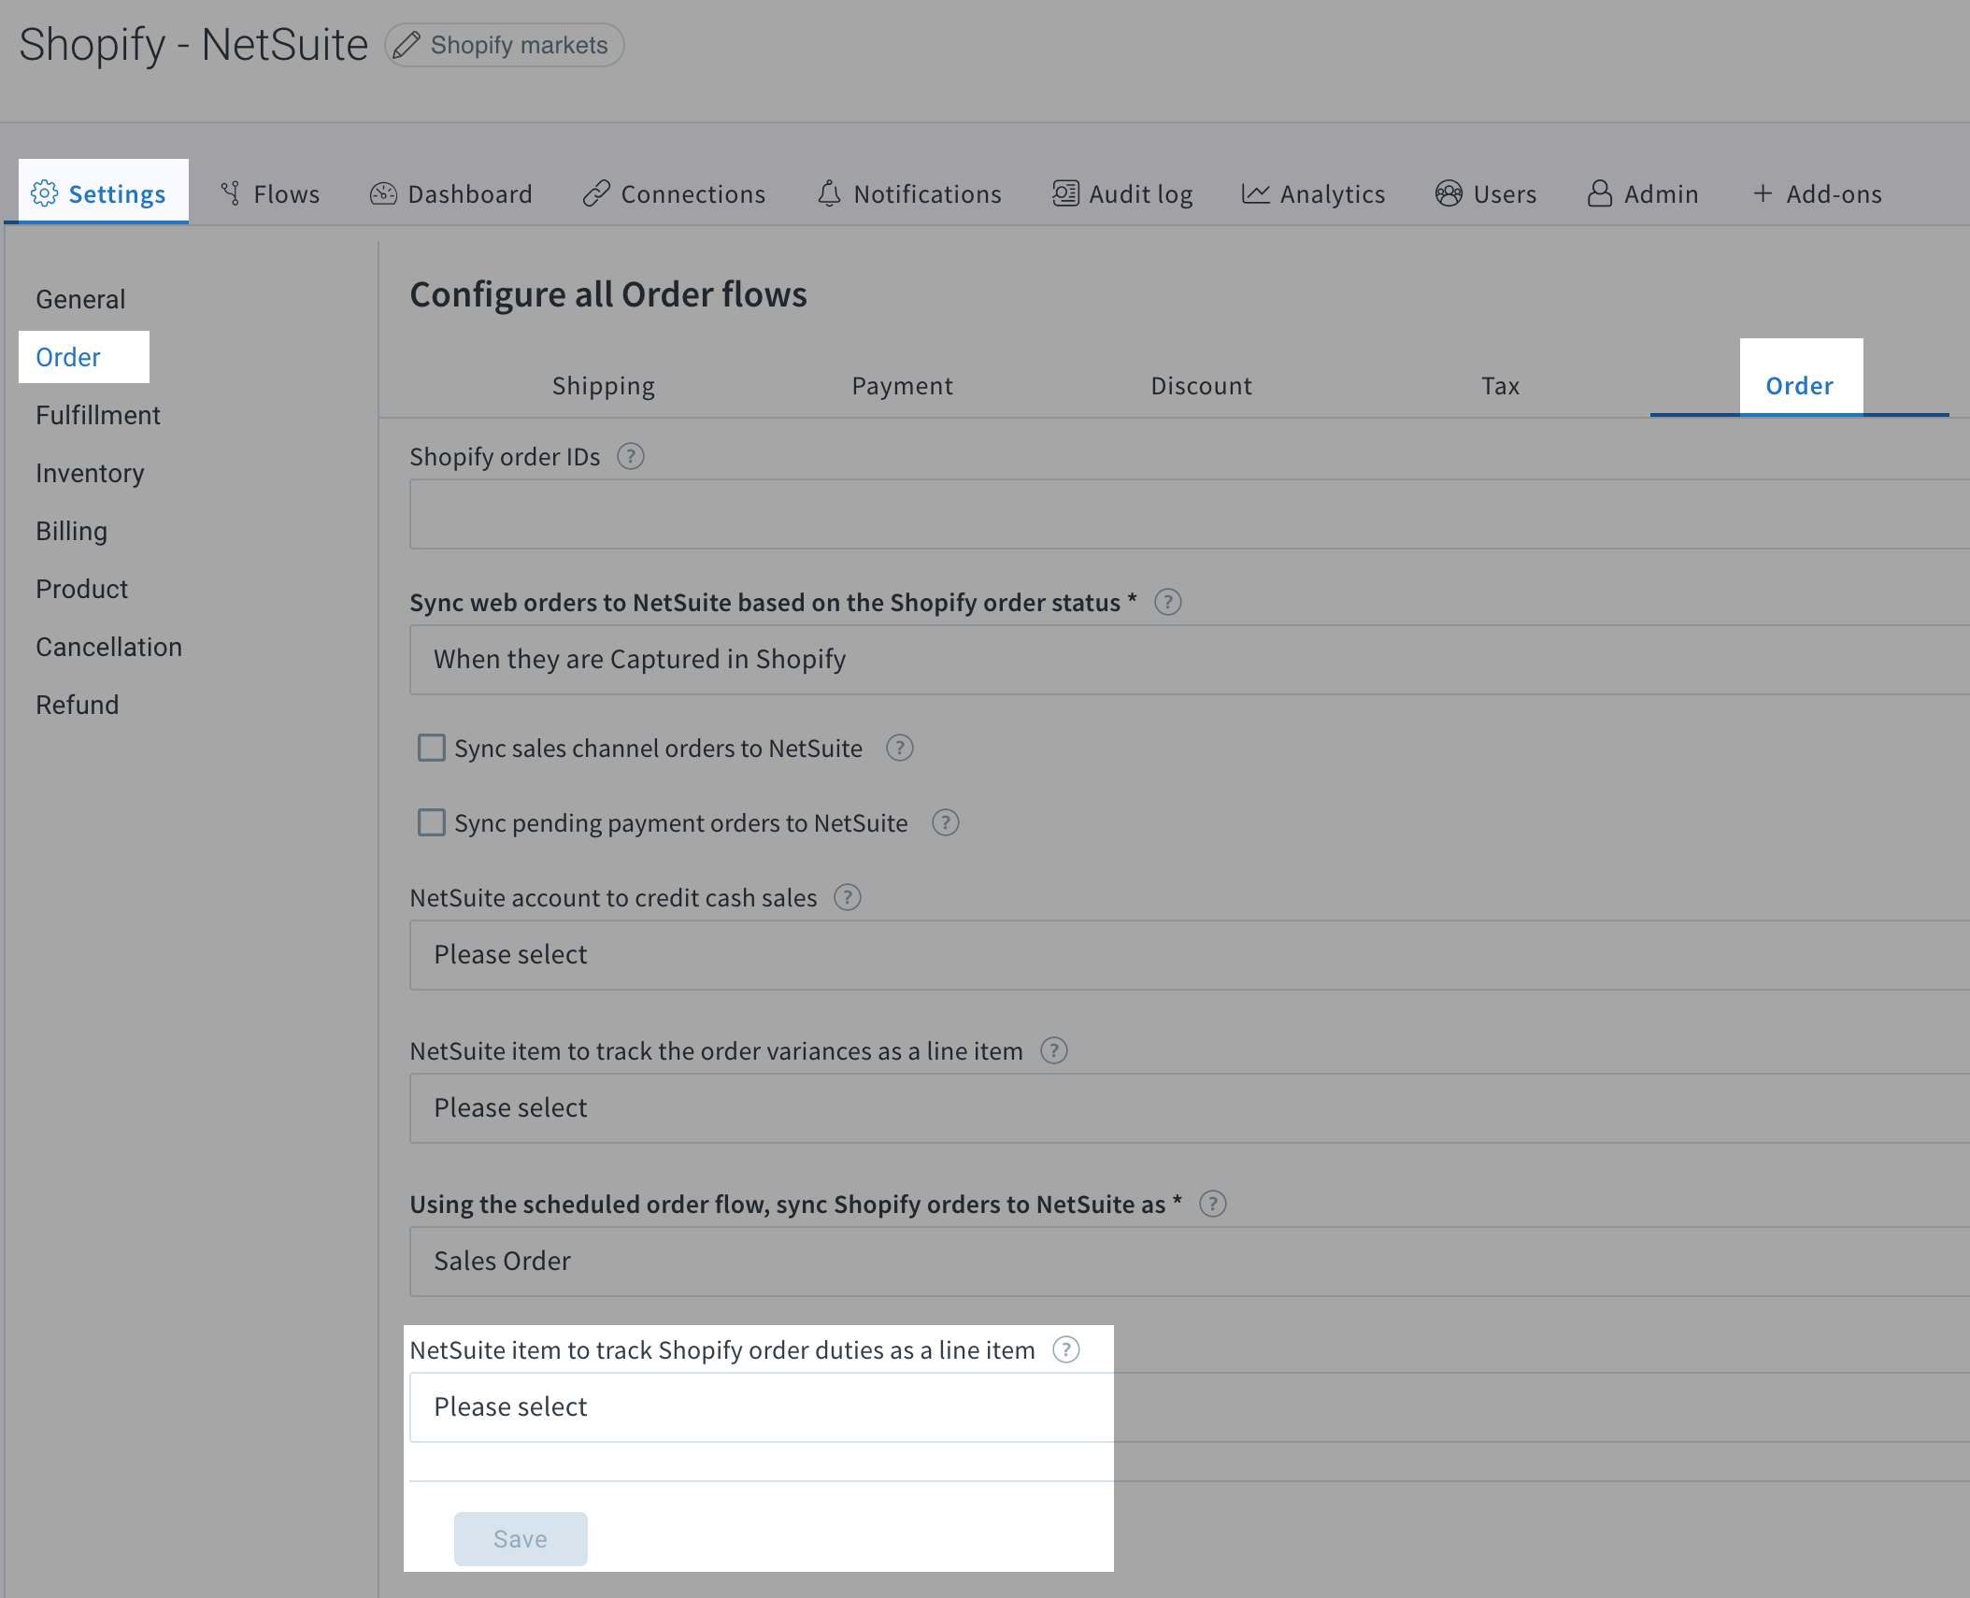Open the Notifications tab label
1970x1598 pixels.
pyautogui.click(x=928, y=193)
